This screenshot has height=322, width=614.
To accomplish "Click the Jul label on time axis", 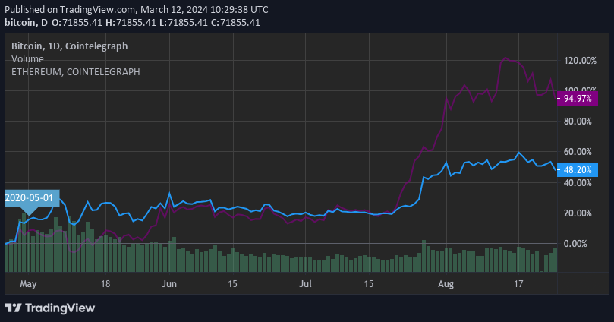I will pos(305,284).
